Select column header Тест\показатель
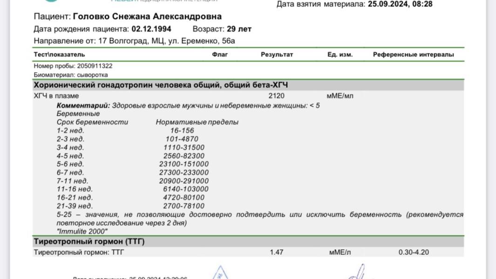 60,54
